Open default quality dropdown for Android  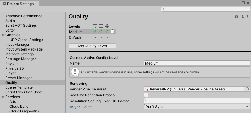pos(107,37)
